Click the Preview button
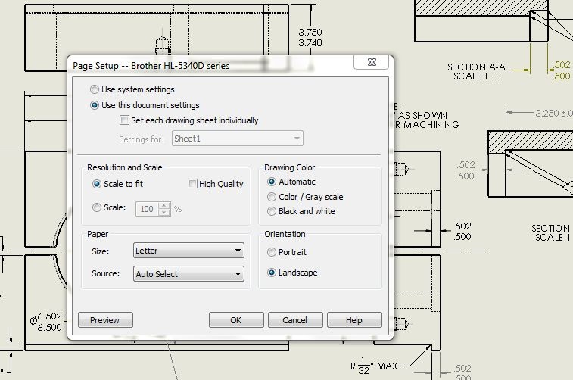 (106, 320)
